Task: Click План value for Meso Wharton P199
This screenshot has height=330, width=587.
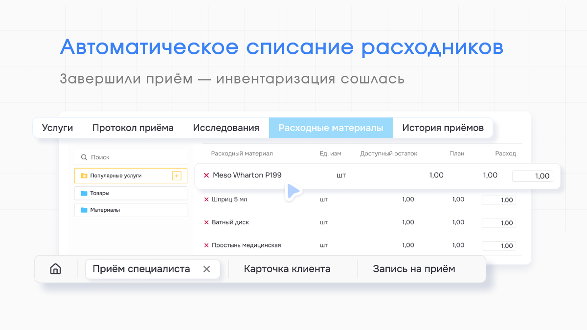Action: pos(490,175)
